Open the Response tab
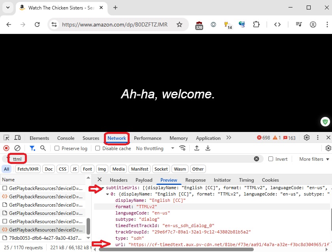Viewport: 332px width, 252px height. [195, 180]
